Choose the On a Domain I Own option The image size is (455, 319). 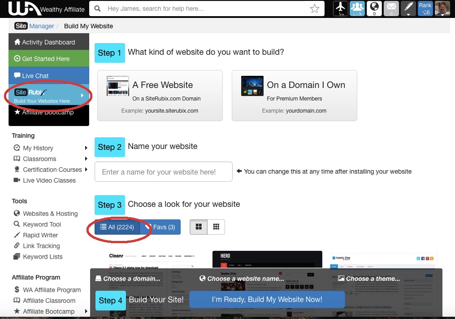[294, 96]
